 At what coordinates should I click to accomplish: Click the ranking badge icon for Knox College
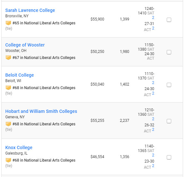pyautogui.click(x=8, y=160)
